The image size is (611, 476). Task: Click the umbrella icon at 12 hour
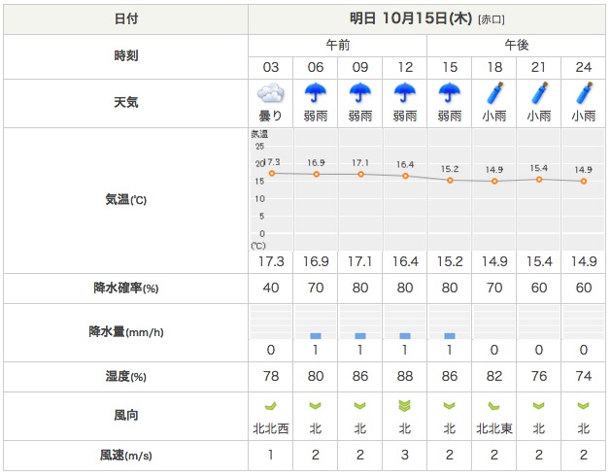pyautogui.click(x=405, y=93)
